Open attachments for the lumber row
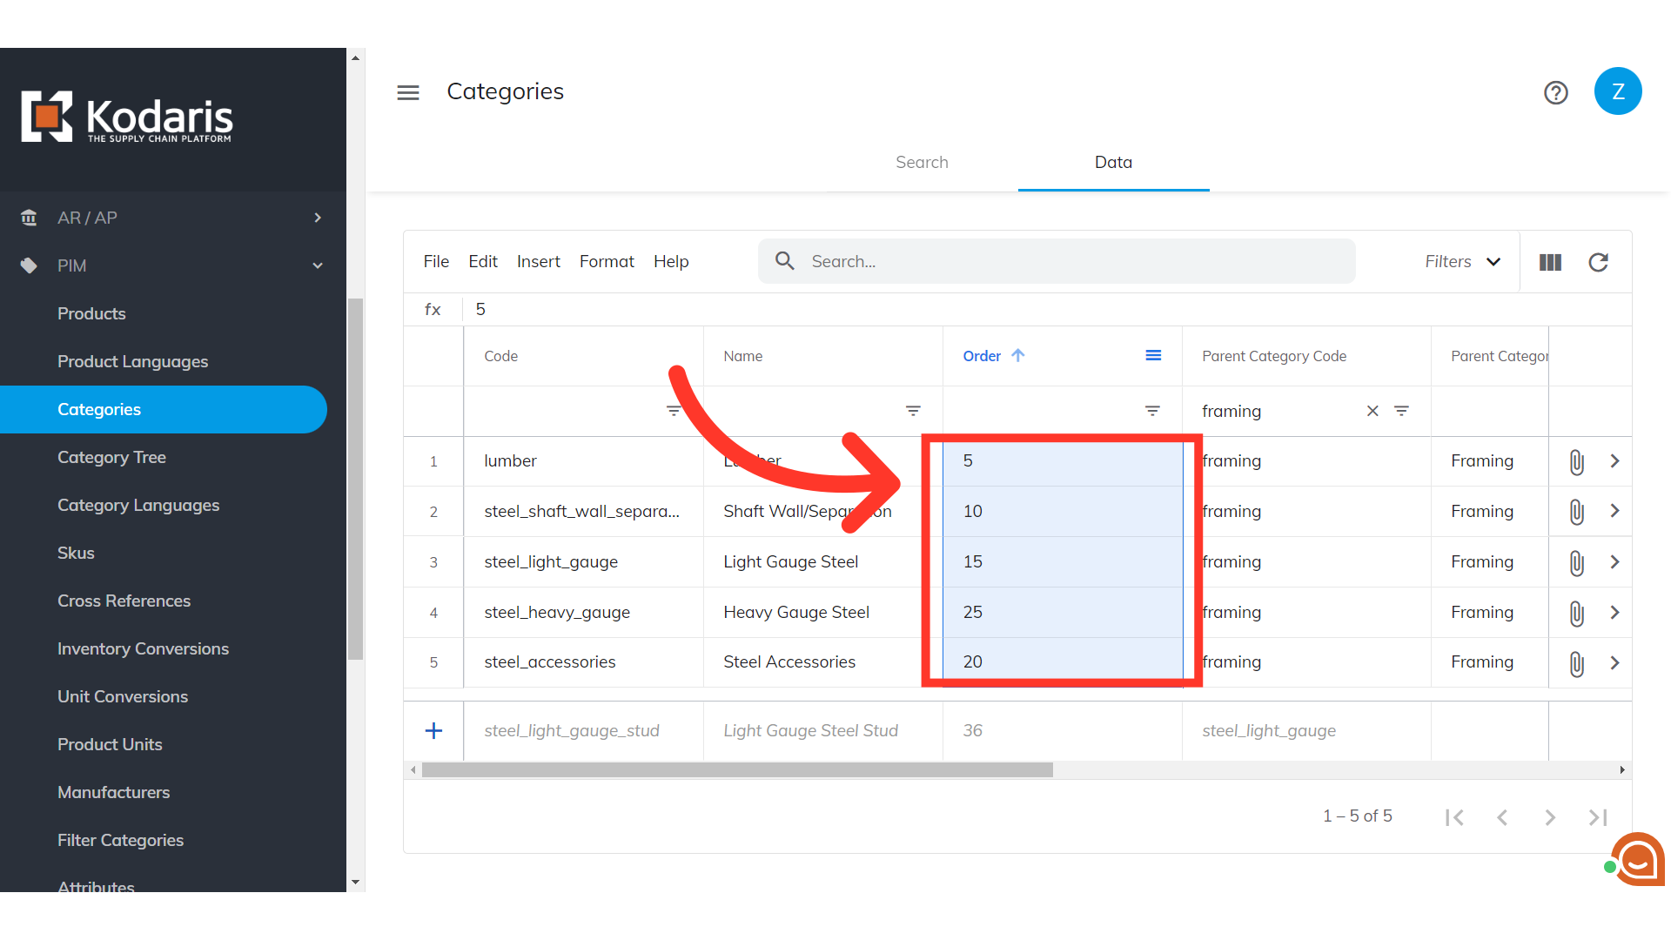This screenshot has width=1671, height=940. pos(1576,461)
